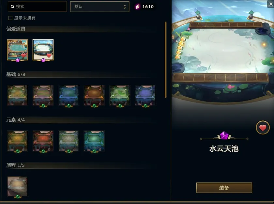
Task: Click the vertical scrollbar of the arena list
Action: click(165, 60)
